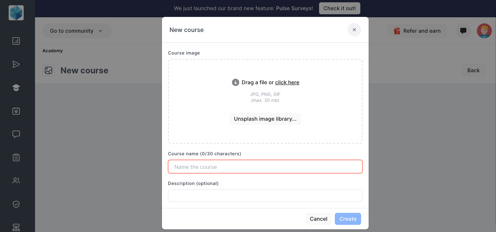
Task: Open the Unsplash image library
Action: click(x=265, y=119)
